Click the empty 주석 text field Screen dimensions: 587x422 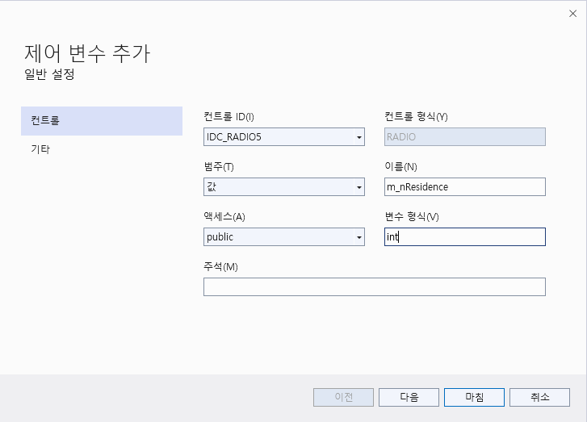pos(374,287)
